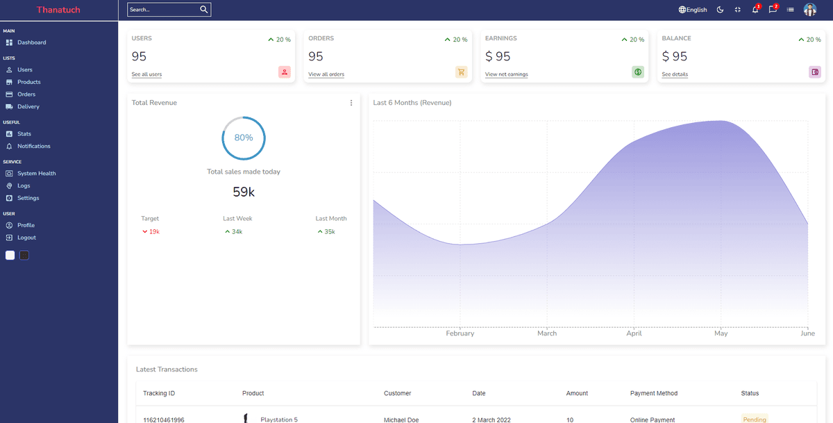The height and width of the screenshot is (423, 833).
Task: Open the user avatar profile menu
Action: click(810, 10)
